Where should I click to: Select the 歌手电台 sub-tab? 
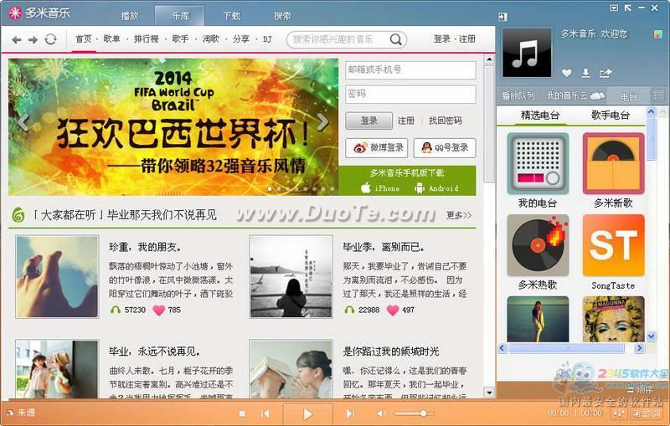611,115
